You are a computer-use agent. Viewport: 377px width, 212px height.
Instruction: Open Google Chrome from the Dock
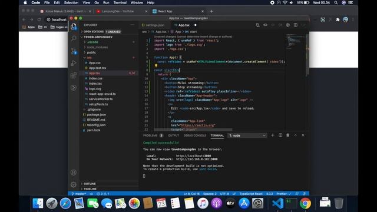tap(305, 203)
